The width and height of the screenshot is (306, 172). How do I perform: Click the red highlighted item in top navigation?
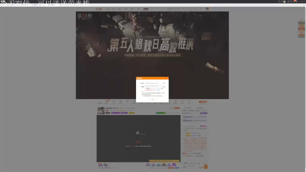(x=146, y=9)
